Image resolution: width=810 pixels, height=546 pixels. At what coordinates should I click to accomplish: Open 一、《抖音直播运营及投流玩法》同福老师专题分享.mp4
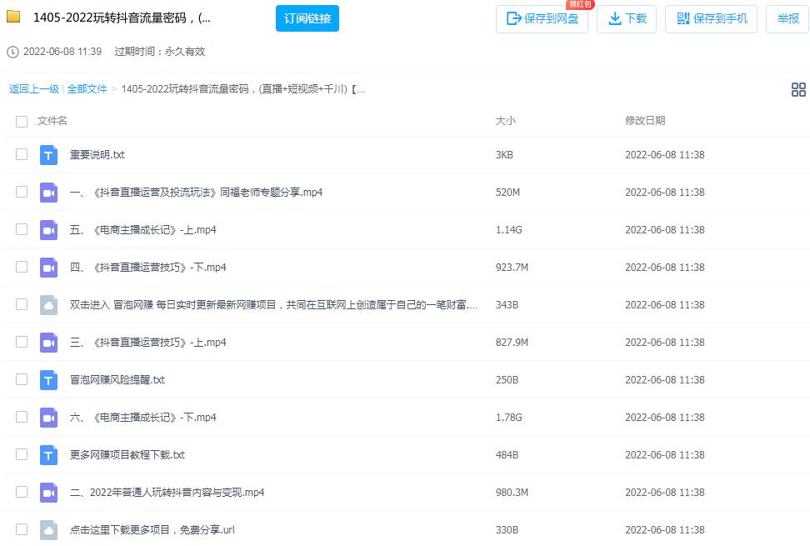[197, 193]
